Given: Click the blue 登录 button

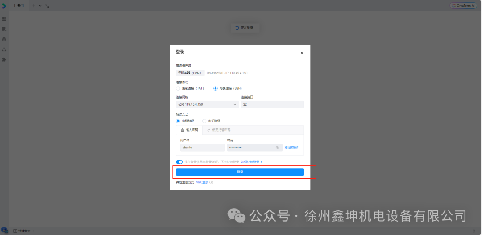Looking at the screenshot, I should coord(240,172).
